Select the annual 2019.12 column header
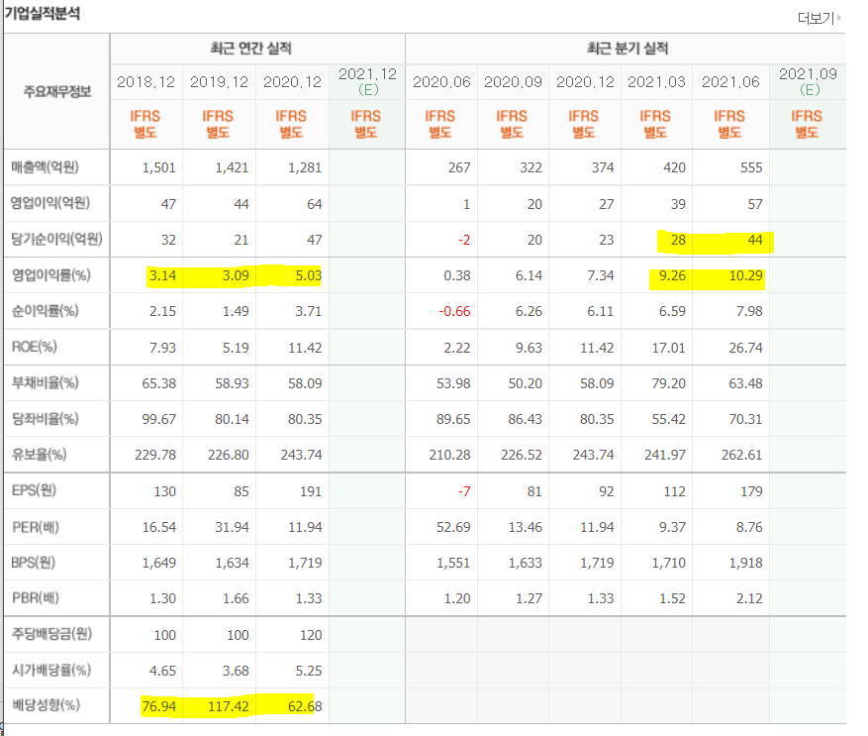Image resolution: width=868 pixels, height=736 pixels. click(219, 82)
